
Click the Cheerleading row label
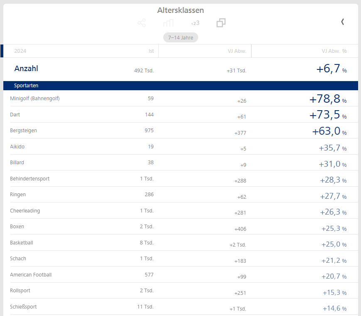tap(25, 211)
